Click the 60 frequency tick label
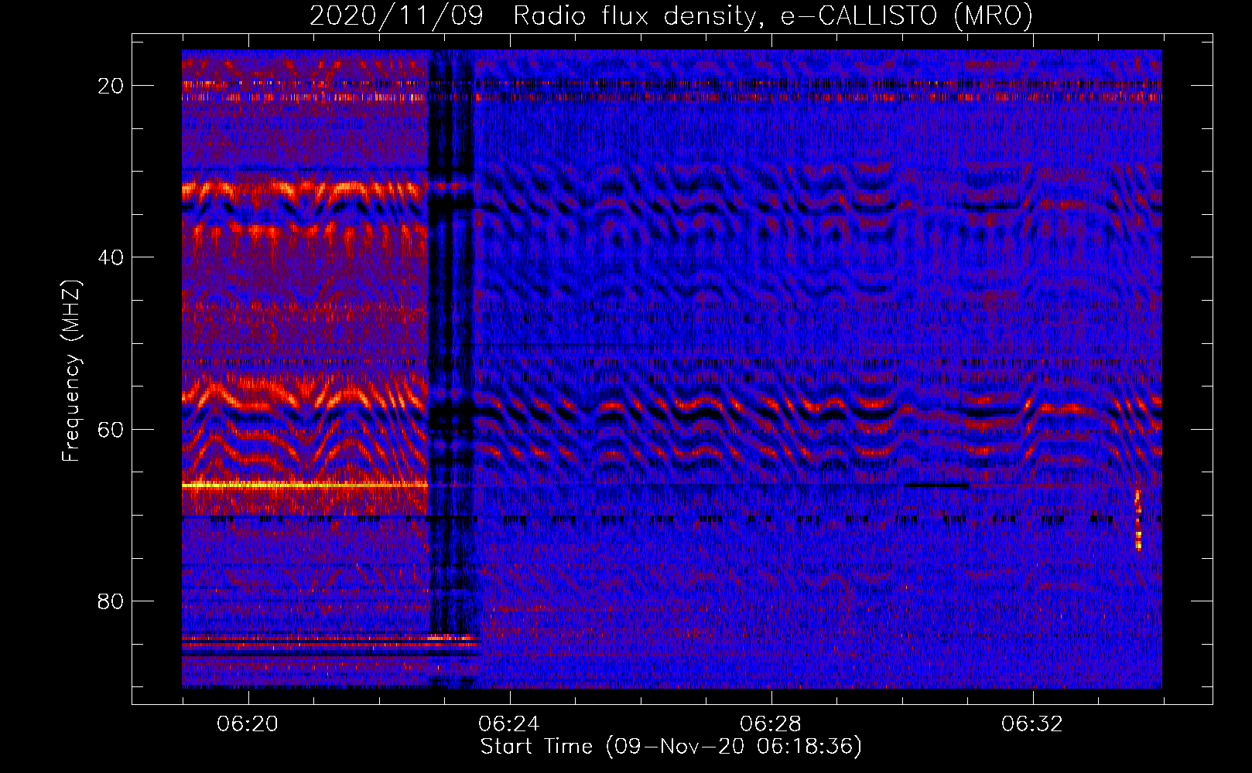This screenshot has width=1252, height=773. [111, 429]
